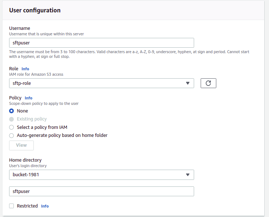Open the Info link next to Role

pyautogui.click(x=25, y=69)
